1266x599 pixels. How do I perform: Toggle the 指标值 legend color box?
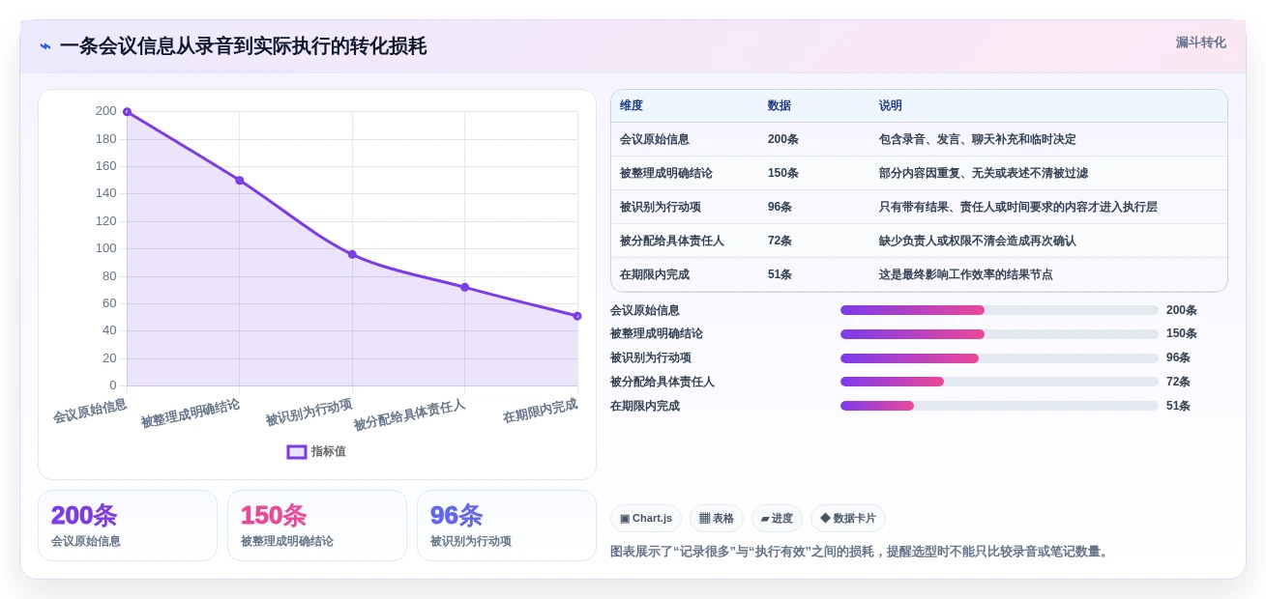(297, 452)
